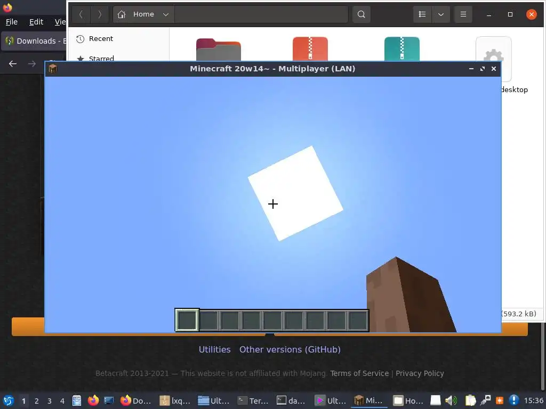The height and width of the screenshot is (409, 546).
Task: Click the show desktop icon in the taskbar
Action: click(x=109, y=400)
